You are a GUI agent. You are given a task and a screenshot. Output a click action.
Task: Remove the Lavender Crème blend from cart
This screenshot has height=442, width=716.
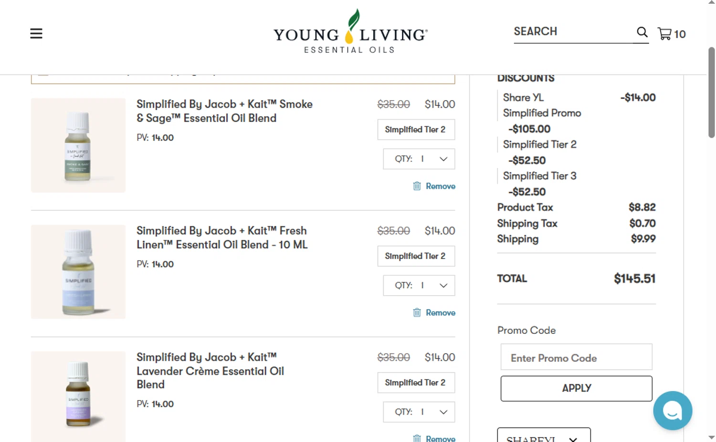coord(434,438)
